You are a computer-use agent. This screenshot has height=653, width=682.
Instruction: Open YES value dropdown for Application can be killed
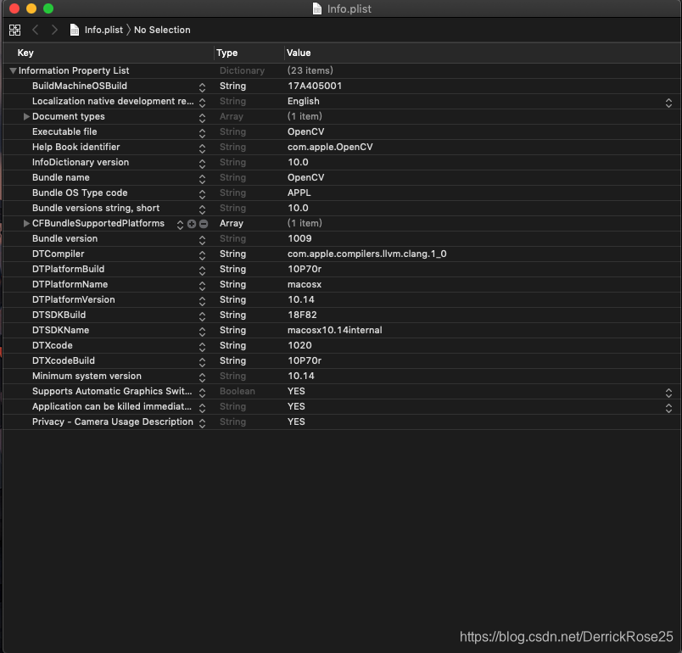click(x=668, y=408)
